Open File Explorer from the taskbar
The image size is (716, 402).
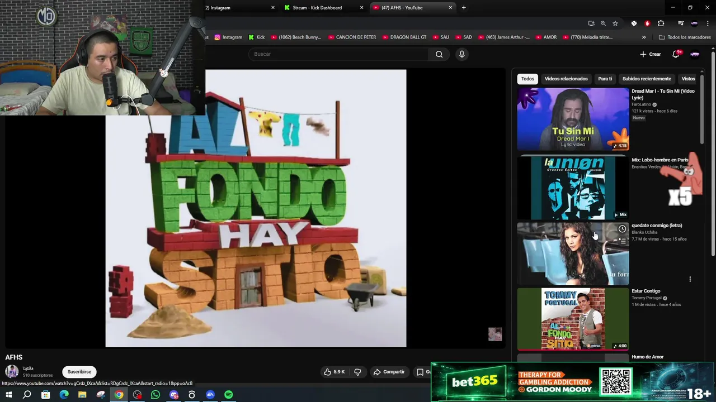[x=82, y=395]
